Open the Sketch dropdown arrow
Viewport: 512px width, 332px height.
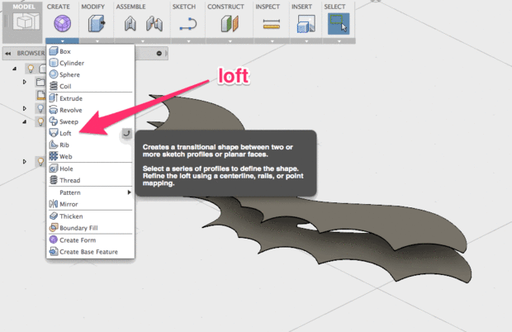click(188, 41)
